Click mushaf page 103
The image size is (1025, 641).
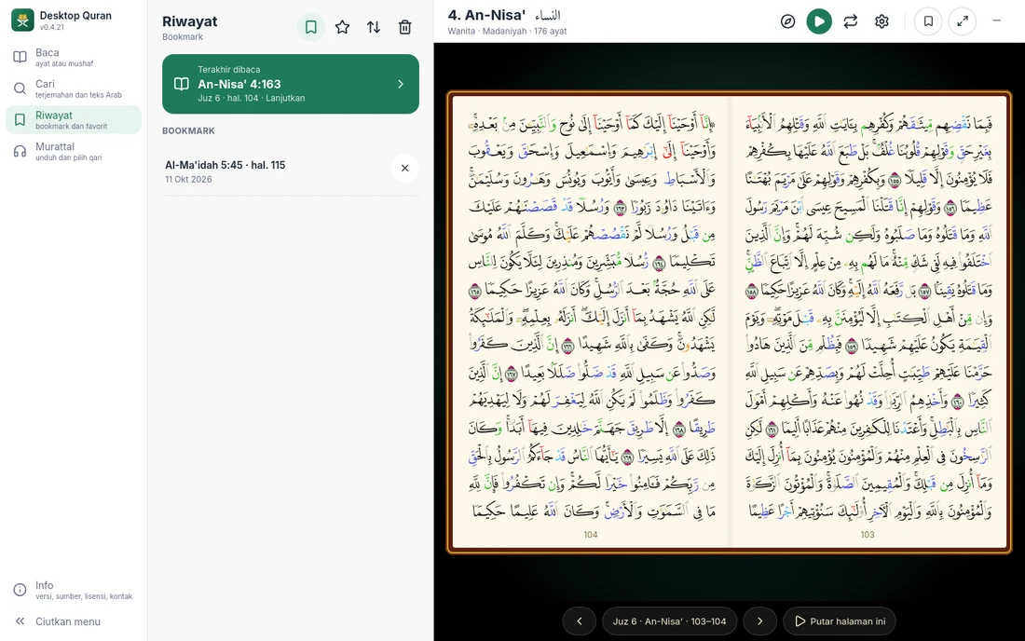[x=868, y=322]
